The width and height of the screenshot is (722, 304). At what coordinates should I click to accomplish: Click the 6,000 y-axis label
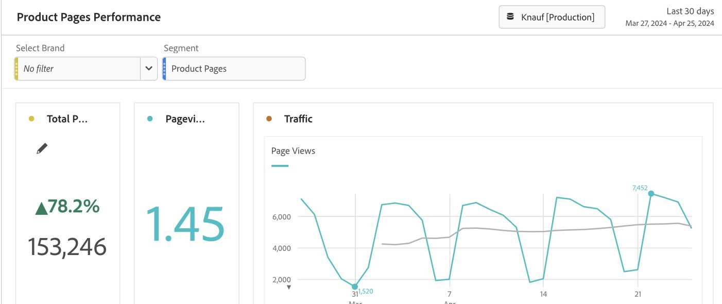[282, 217]
